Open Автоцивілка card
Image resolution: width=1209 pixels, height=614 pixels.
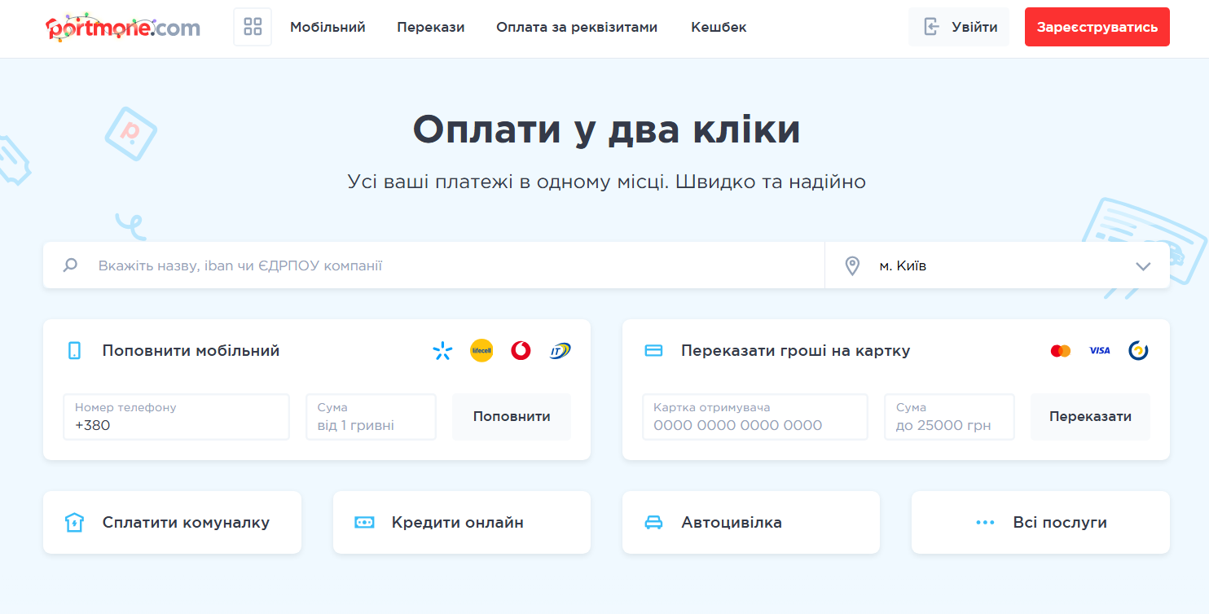pyautogui.click(x=751, y=523)
